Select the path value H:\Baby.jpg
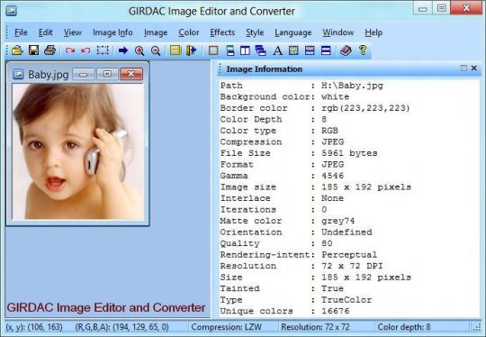The height and width of the screenshot is (337, 486). pyautogui.click(x=352, y=86)
